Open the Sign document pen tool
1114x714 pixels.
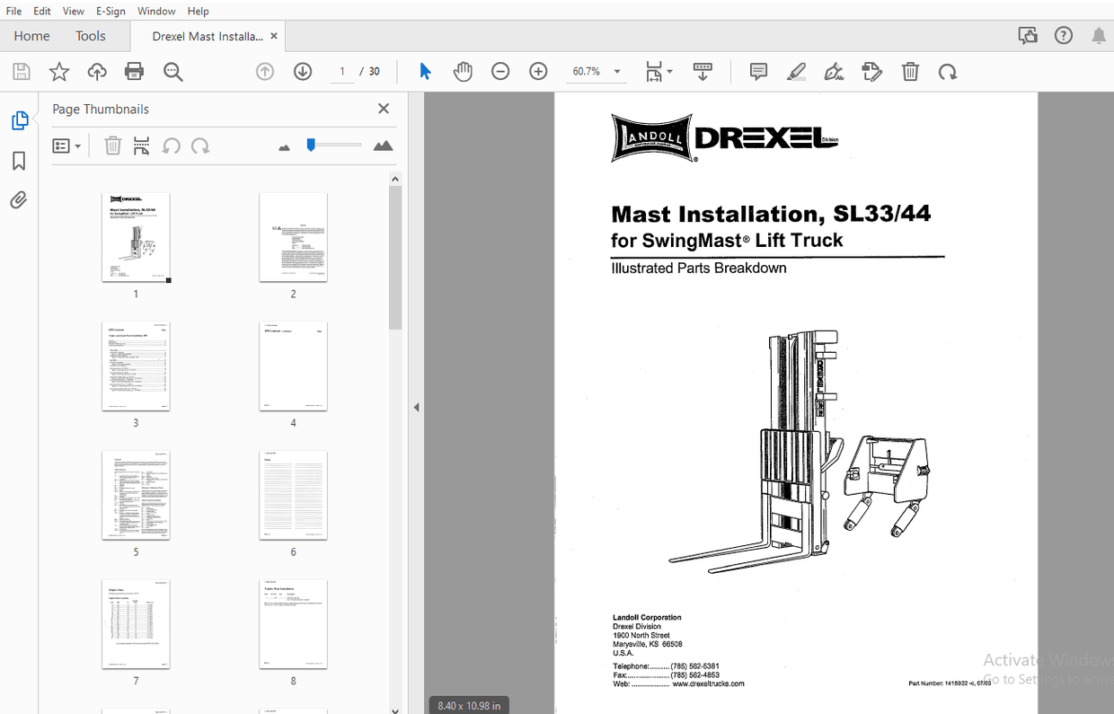[834, 72]
